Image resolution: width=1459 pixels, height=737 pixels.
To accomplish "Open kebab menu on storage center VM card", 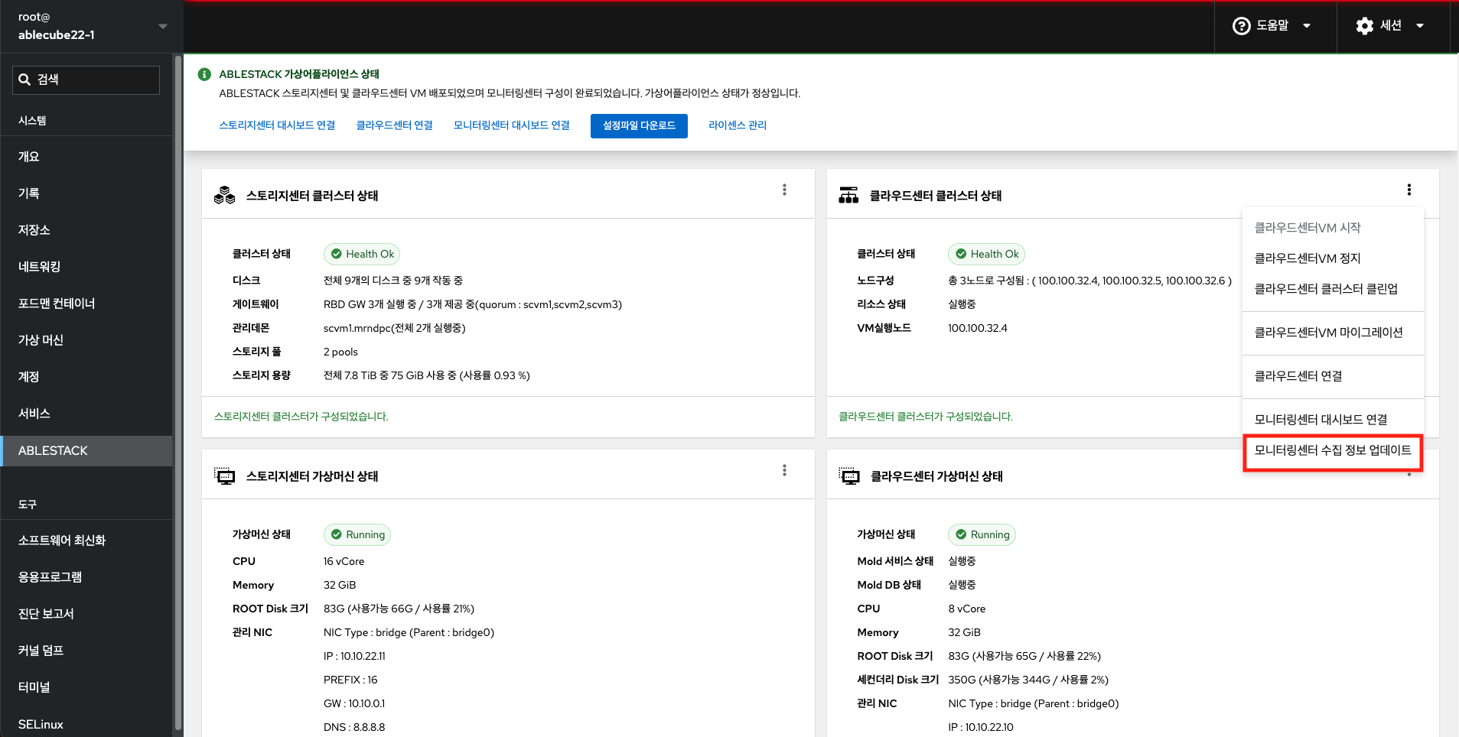I will [x=784, y=470].
